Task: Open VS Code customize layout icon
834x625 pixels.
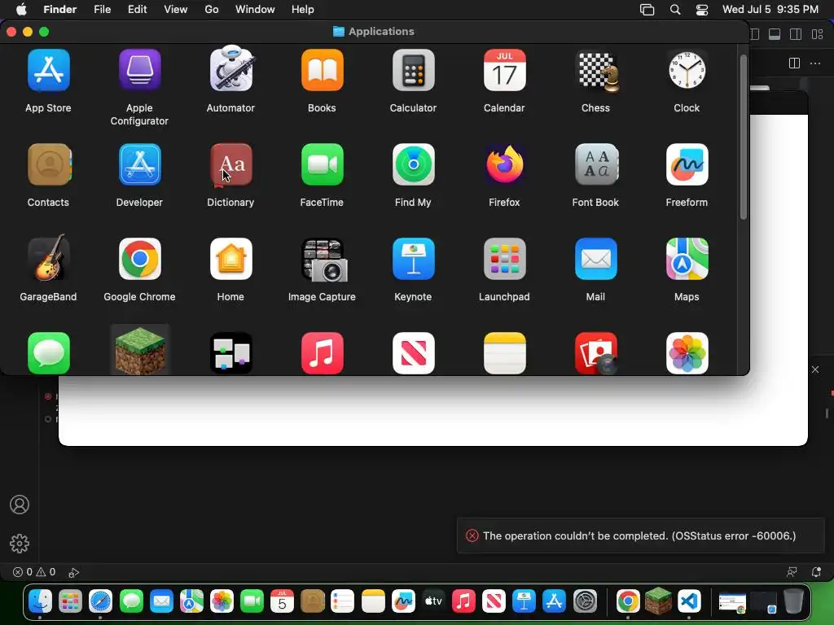Action: (x=817, y=34)
